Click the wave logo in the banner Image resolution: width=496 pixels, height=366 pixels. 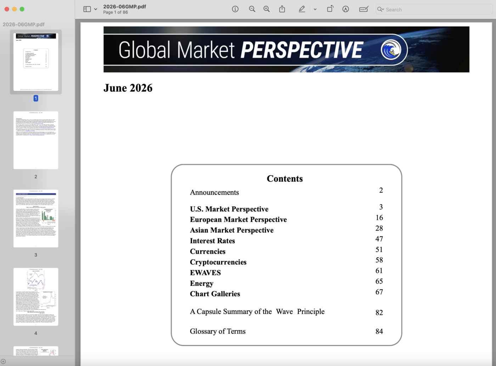[391, 50]
